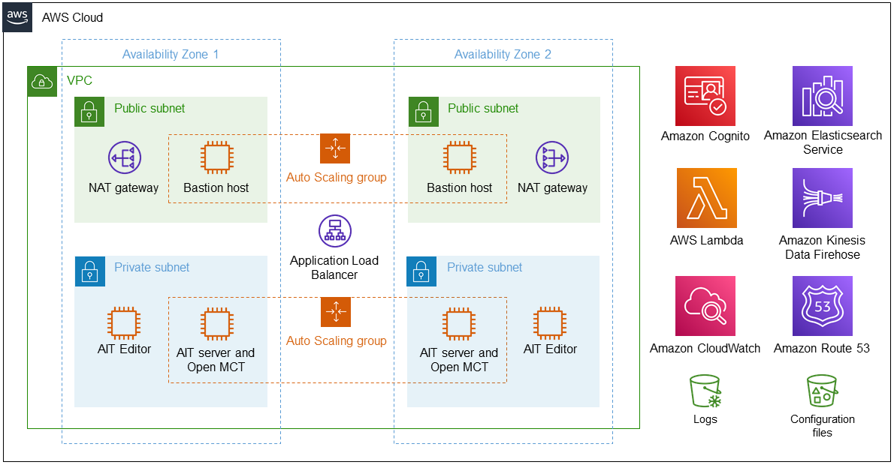Click the AIT server and Open MCT icon in Zone 1
The image size is (894, 465).
tap(216, 323)
